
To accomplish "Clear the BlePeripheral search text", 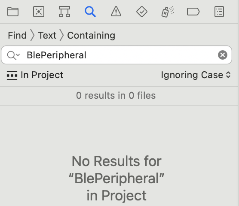I will coord(223,55).
